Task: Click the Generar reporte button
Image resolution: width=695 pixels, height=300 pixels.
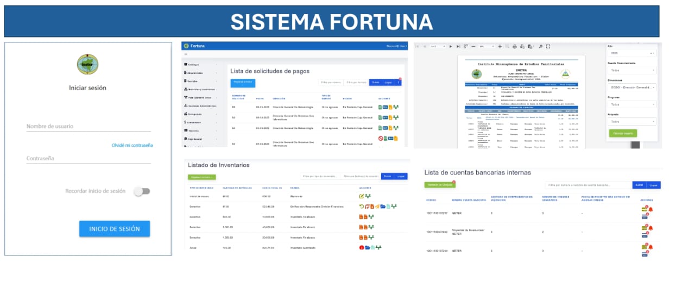Action: (623, 133)
